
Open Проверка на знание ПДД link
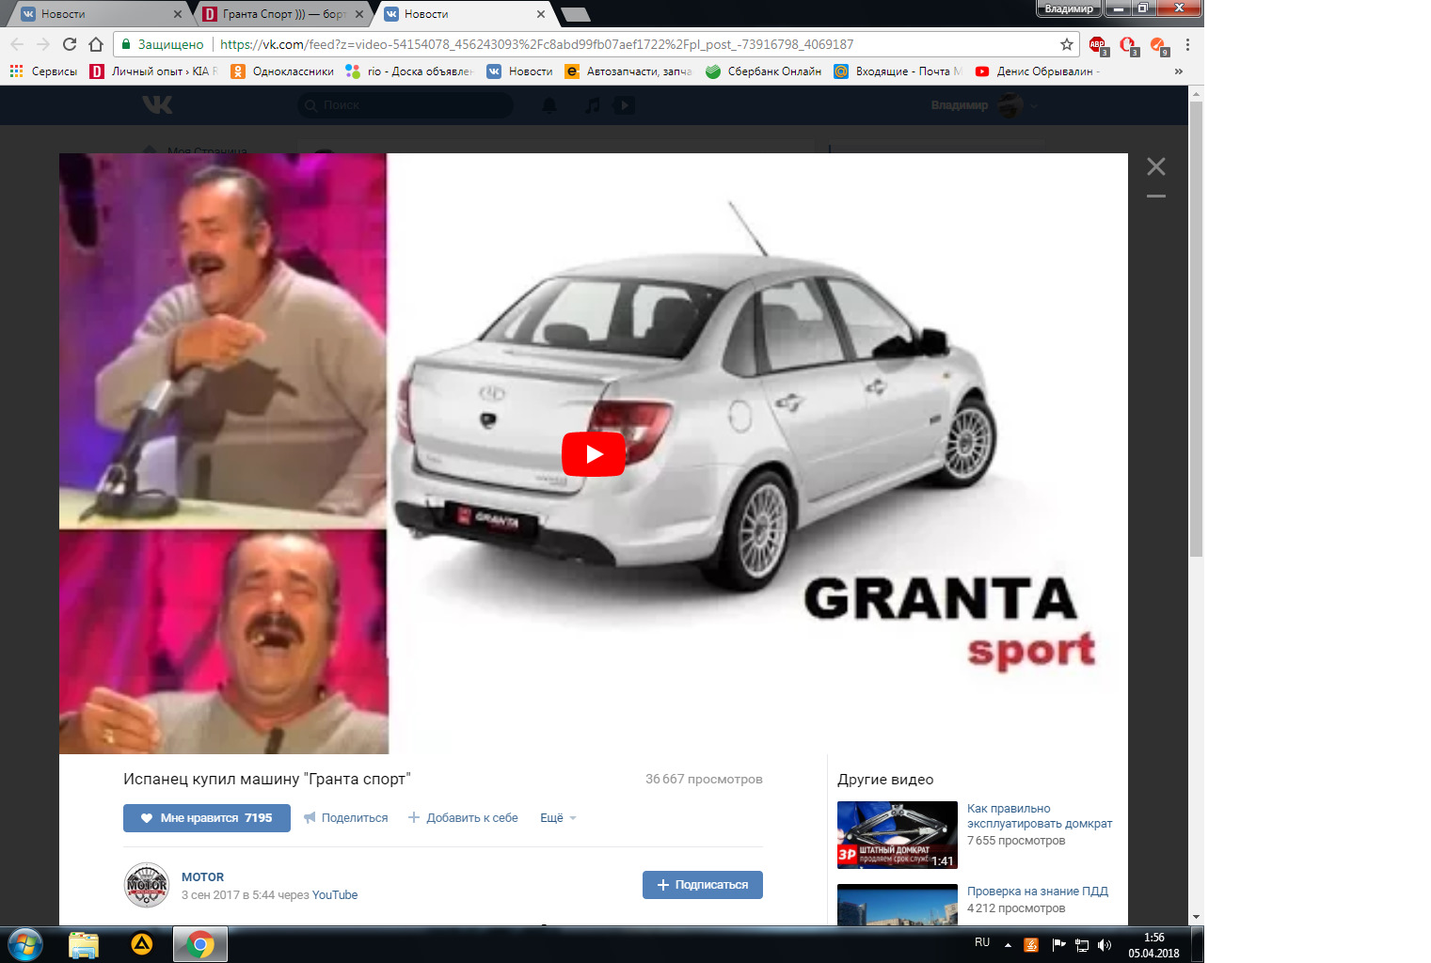click(1038, 892)
